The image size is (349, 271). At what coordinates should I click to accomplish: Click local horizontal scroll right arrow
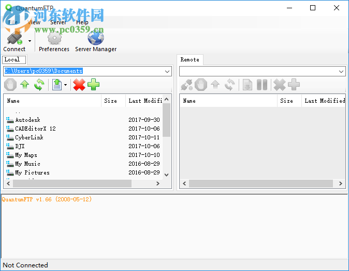point(158,184)
